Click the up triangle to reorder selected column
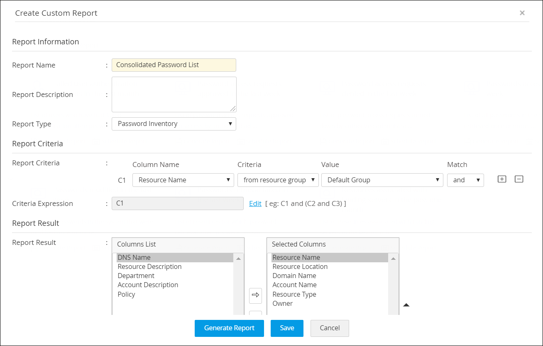 click(406, 305)
